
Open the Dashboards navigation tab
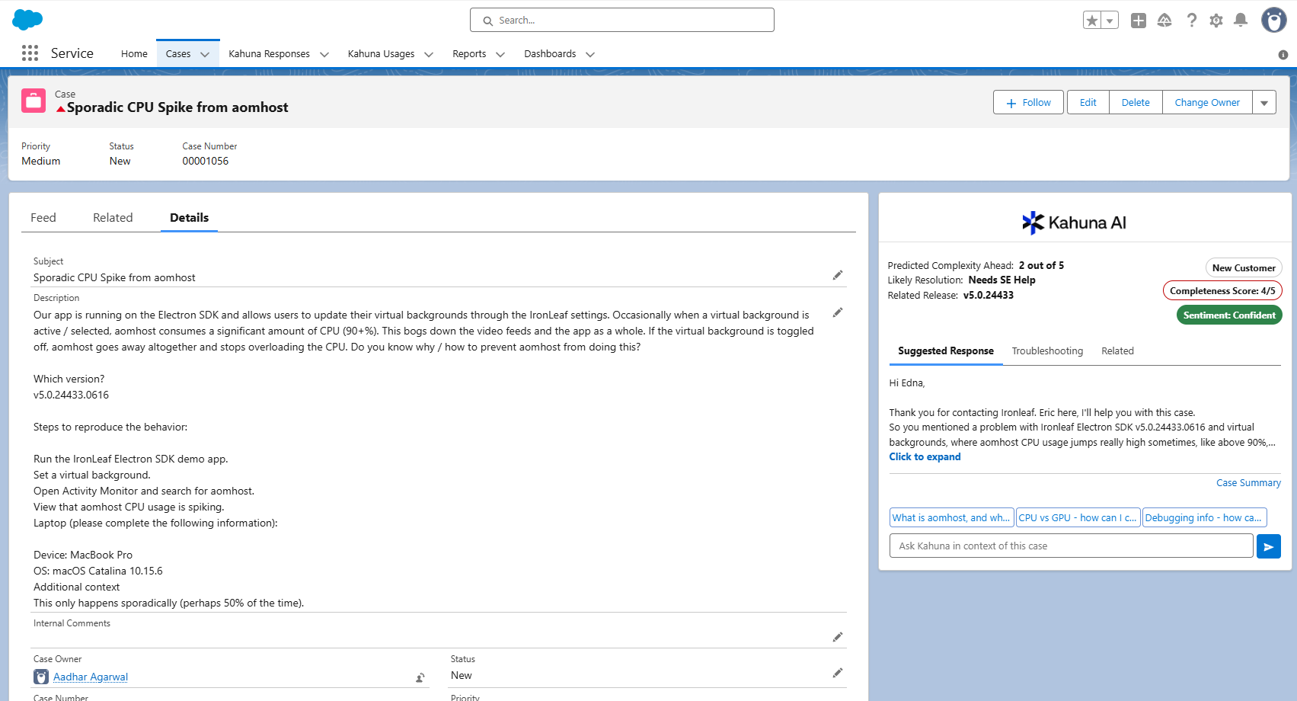pos(550,53)
